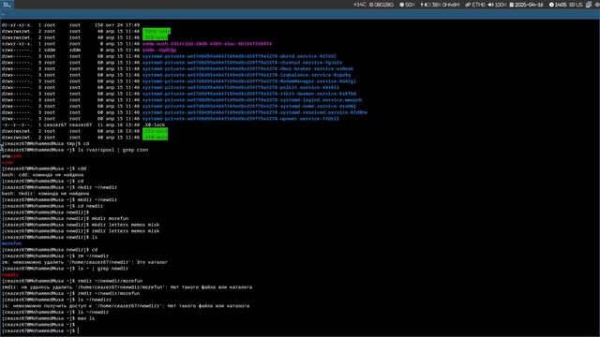Click the volume 100% speaker indicator

point(497,5)
